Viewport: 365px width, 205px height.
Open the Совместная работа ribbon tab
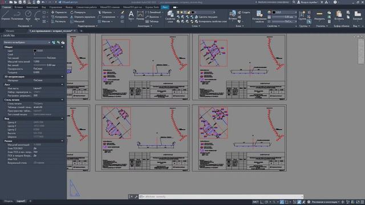click(86, 7)
